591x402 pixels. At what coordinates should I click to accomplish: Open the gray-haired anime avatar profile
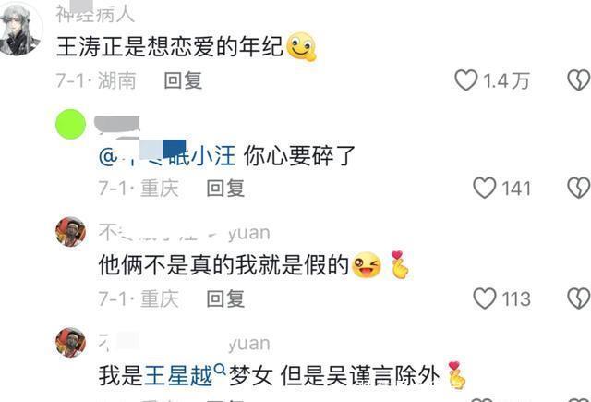[20, 30]
